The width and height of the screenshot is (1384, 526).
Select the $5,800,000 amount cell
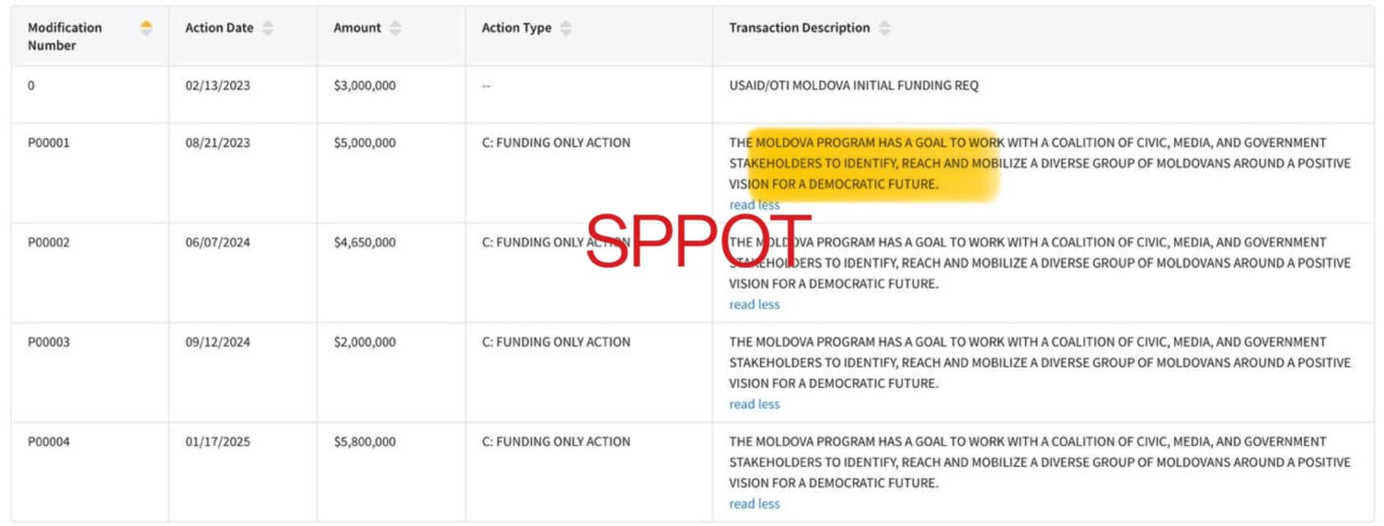[x=364, y=441]
